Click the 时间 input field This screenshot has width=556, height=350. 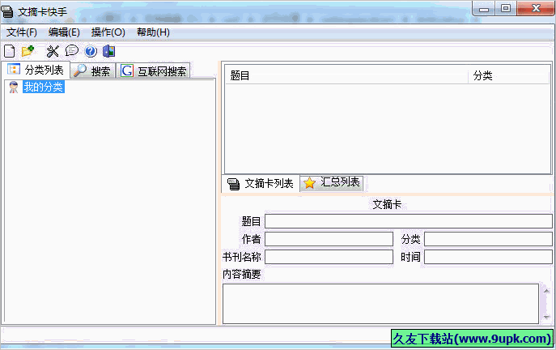[488, 257]
